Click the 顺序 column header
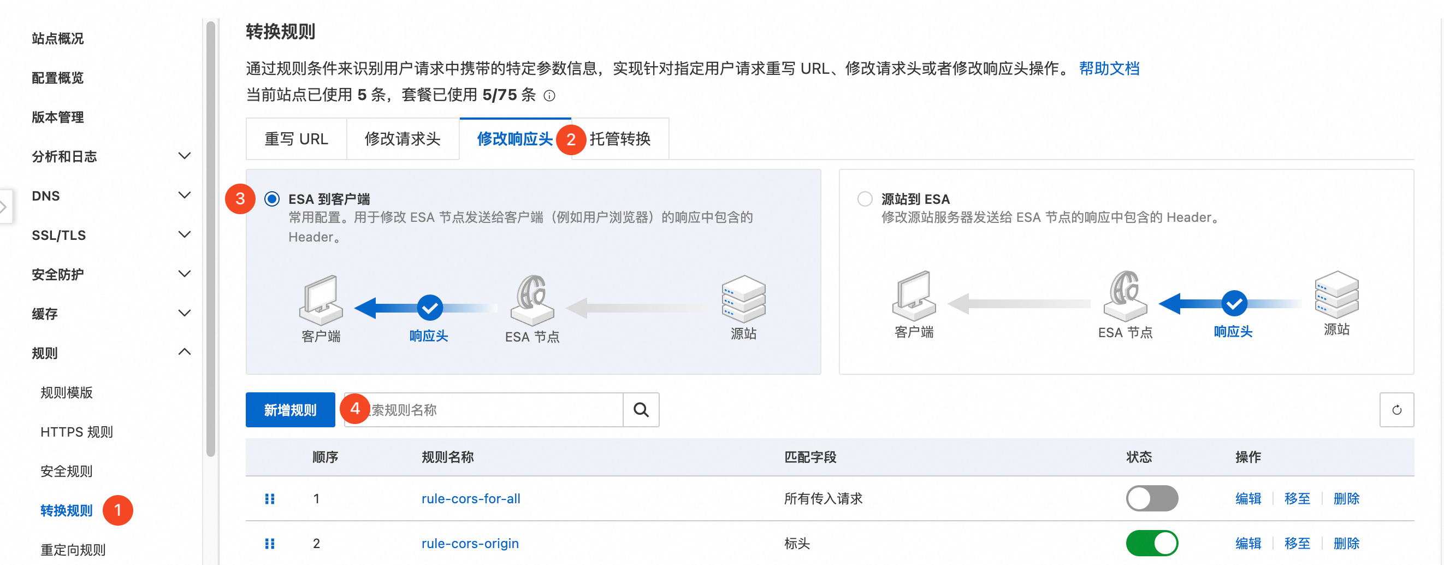Viewport: 1444px width, 565px height. (325, 457)
